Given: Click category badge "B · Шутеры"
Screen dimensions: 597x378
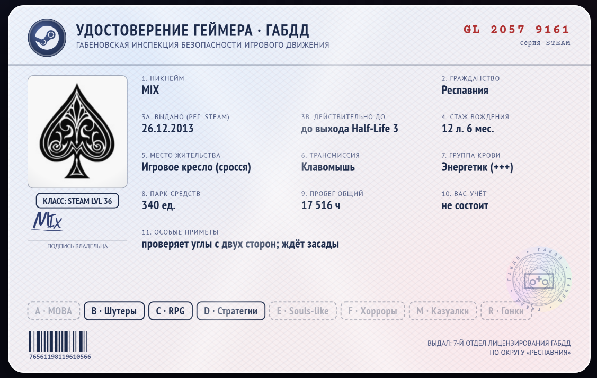Looking at the screenshot, I should (x=114, y=311).
